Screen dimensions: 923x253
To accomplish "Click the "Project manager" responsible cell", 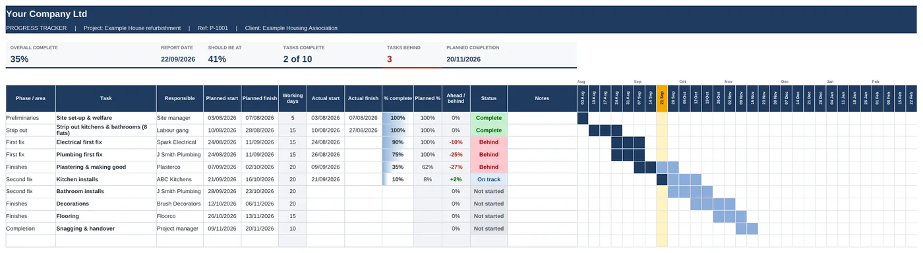I will point(179,229).
